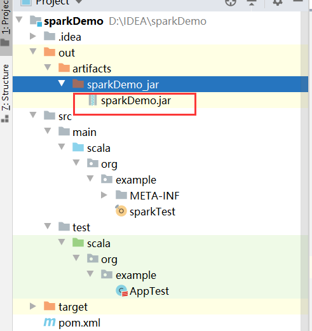Viewport: 312px width, 331px height.
Task: Select the sparkDemo_jar row label
Action: (x=123, y=85)
